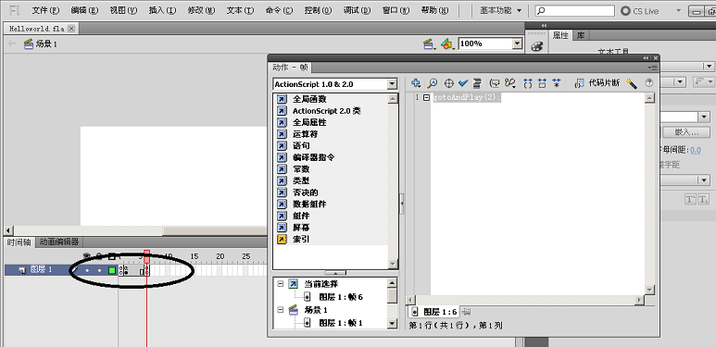Toggle lock all layers icon in timeline header
716x347 pixels.
[x=99, y=256]
